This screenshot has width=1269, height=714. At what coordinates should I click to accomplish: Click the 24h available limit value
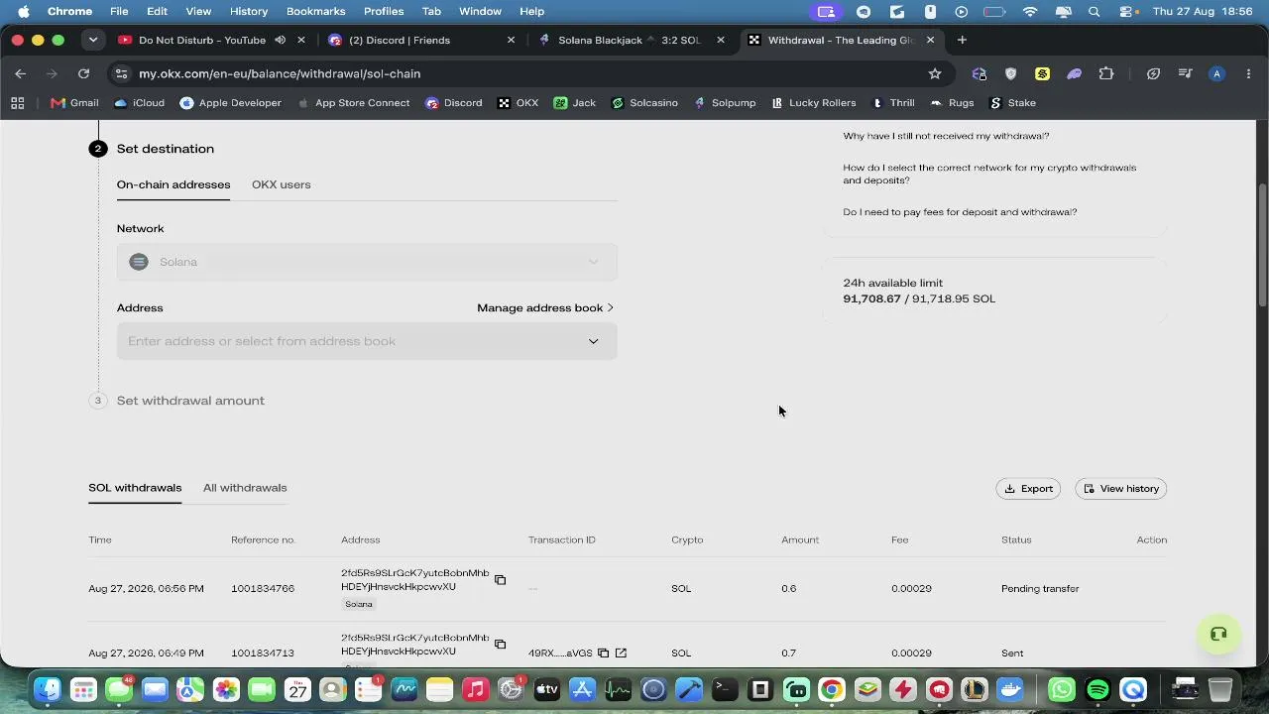(x=919, y=298)
